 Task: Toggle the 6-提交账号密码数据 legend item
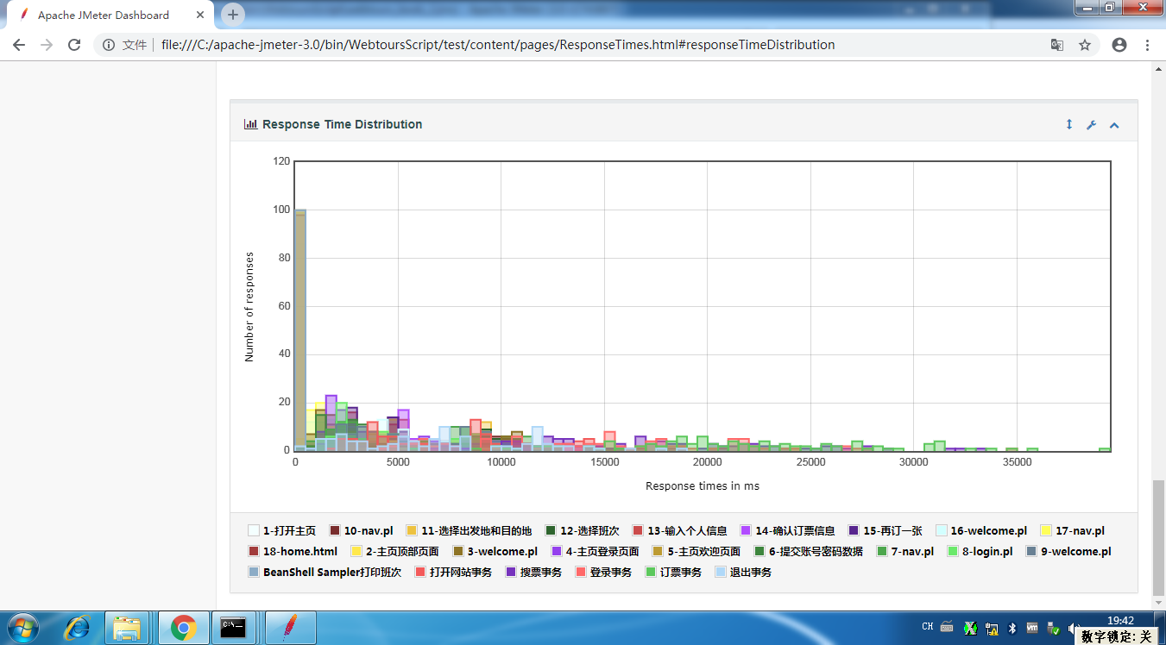pos(808,552)
